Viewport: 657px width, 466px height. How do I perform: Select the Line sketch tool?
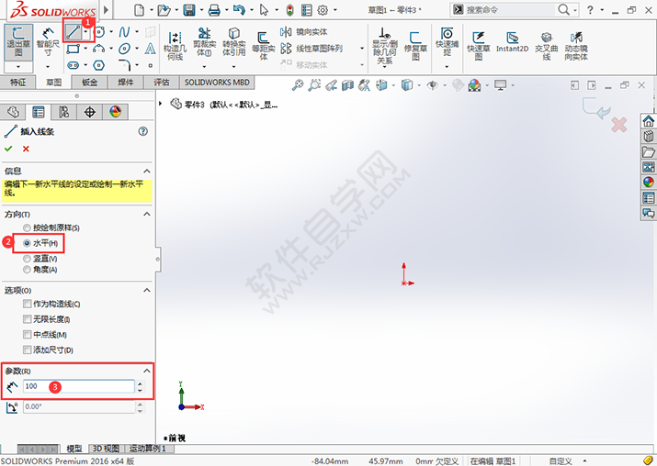click(73, 32)
